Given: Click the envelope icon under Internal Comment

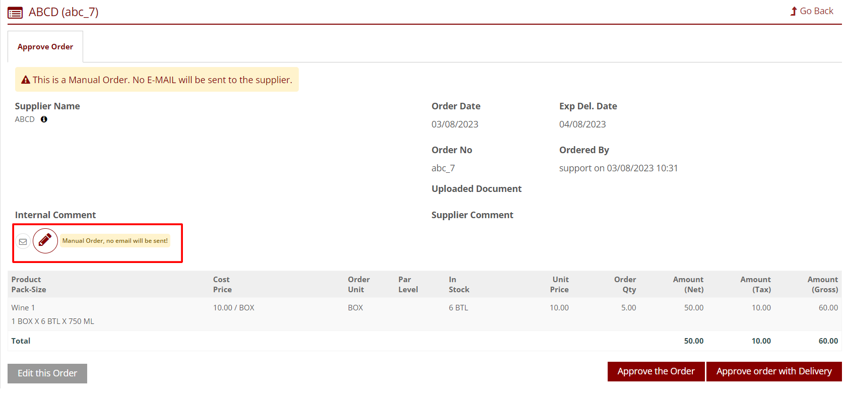Looking at the screenshot, I should coord(23,241).
